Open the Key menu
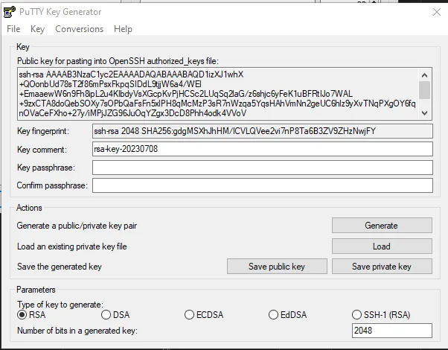The width and height of the screenshot is (448, 350). coord(37,29)
